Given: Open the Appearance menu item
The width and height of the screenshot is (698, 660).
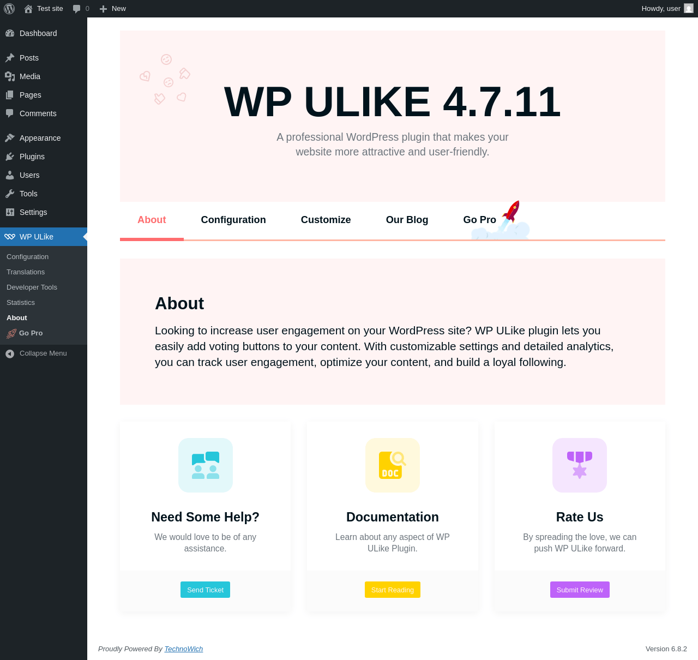Looking at the screenshot, I should click(x=44, y=138).
